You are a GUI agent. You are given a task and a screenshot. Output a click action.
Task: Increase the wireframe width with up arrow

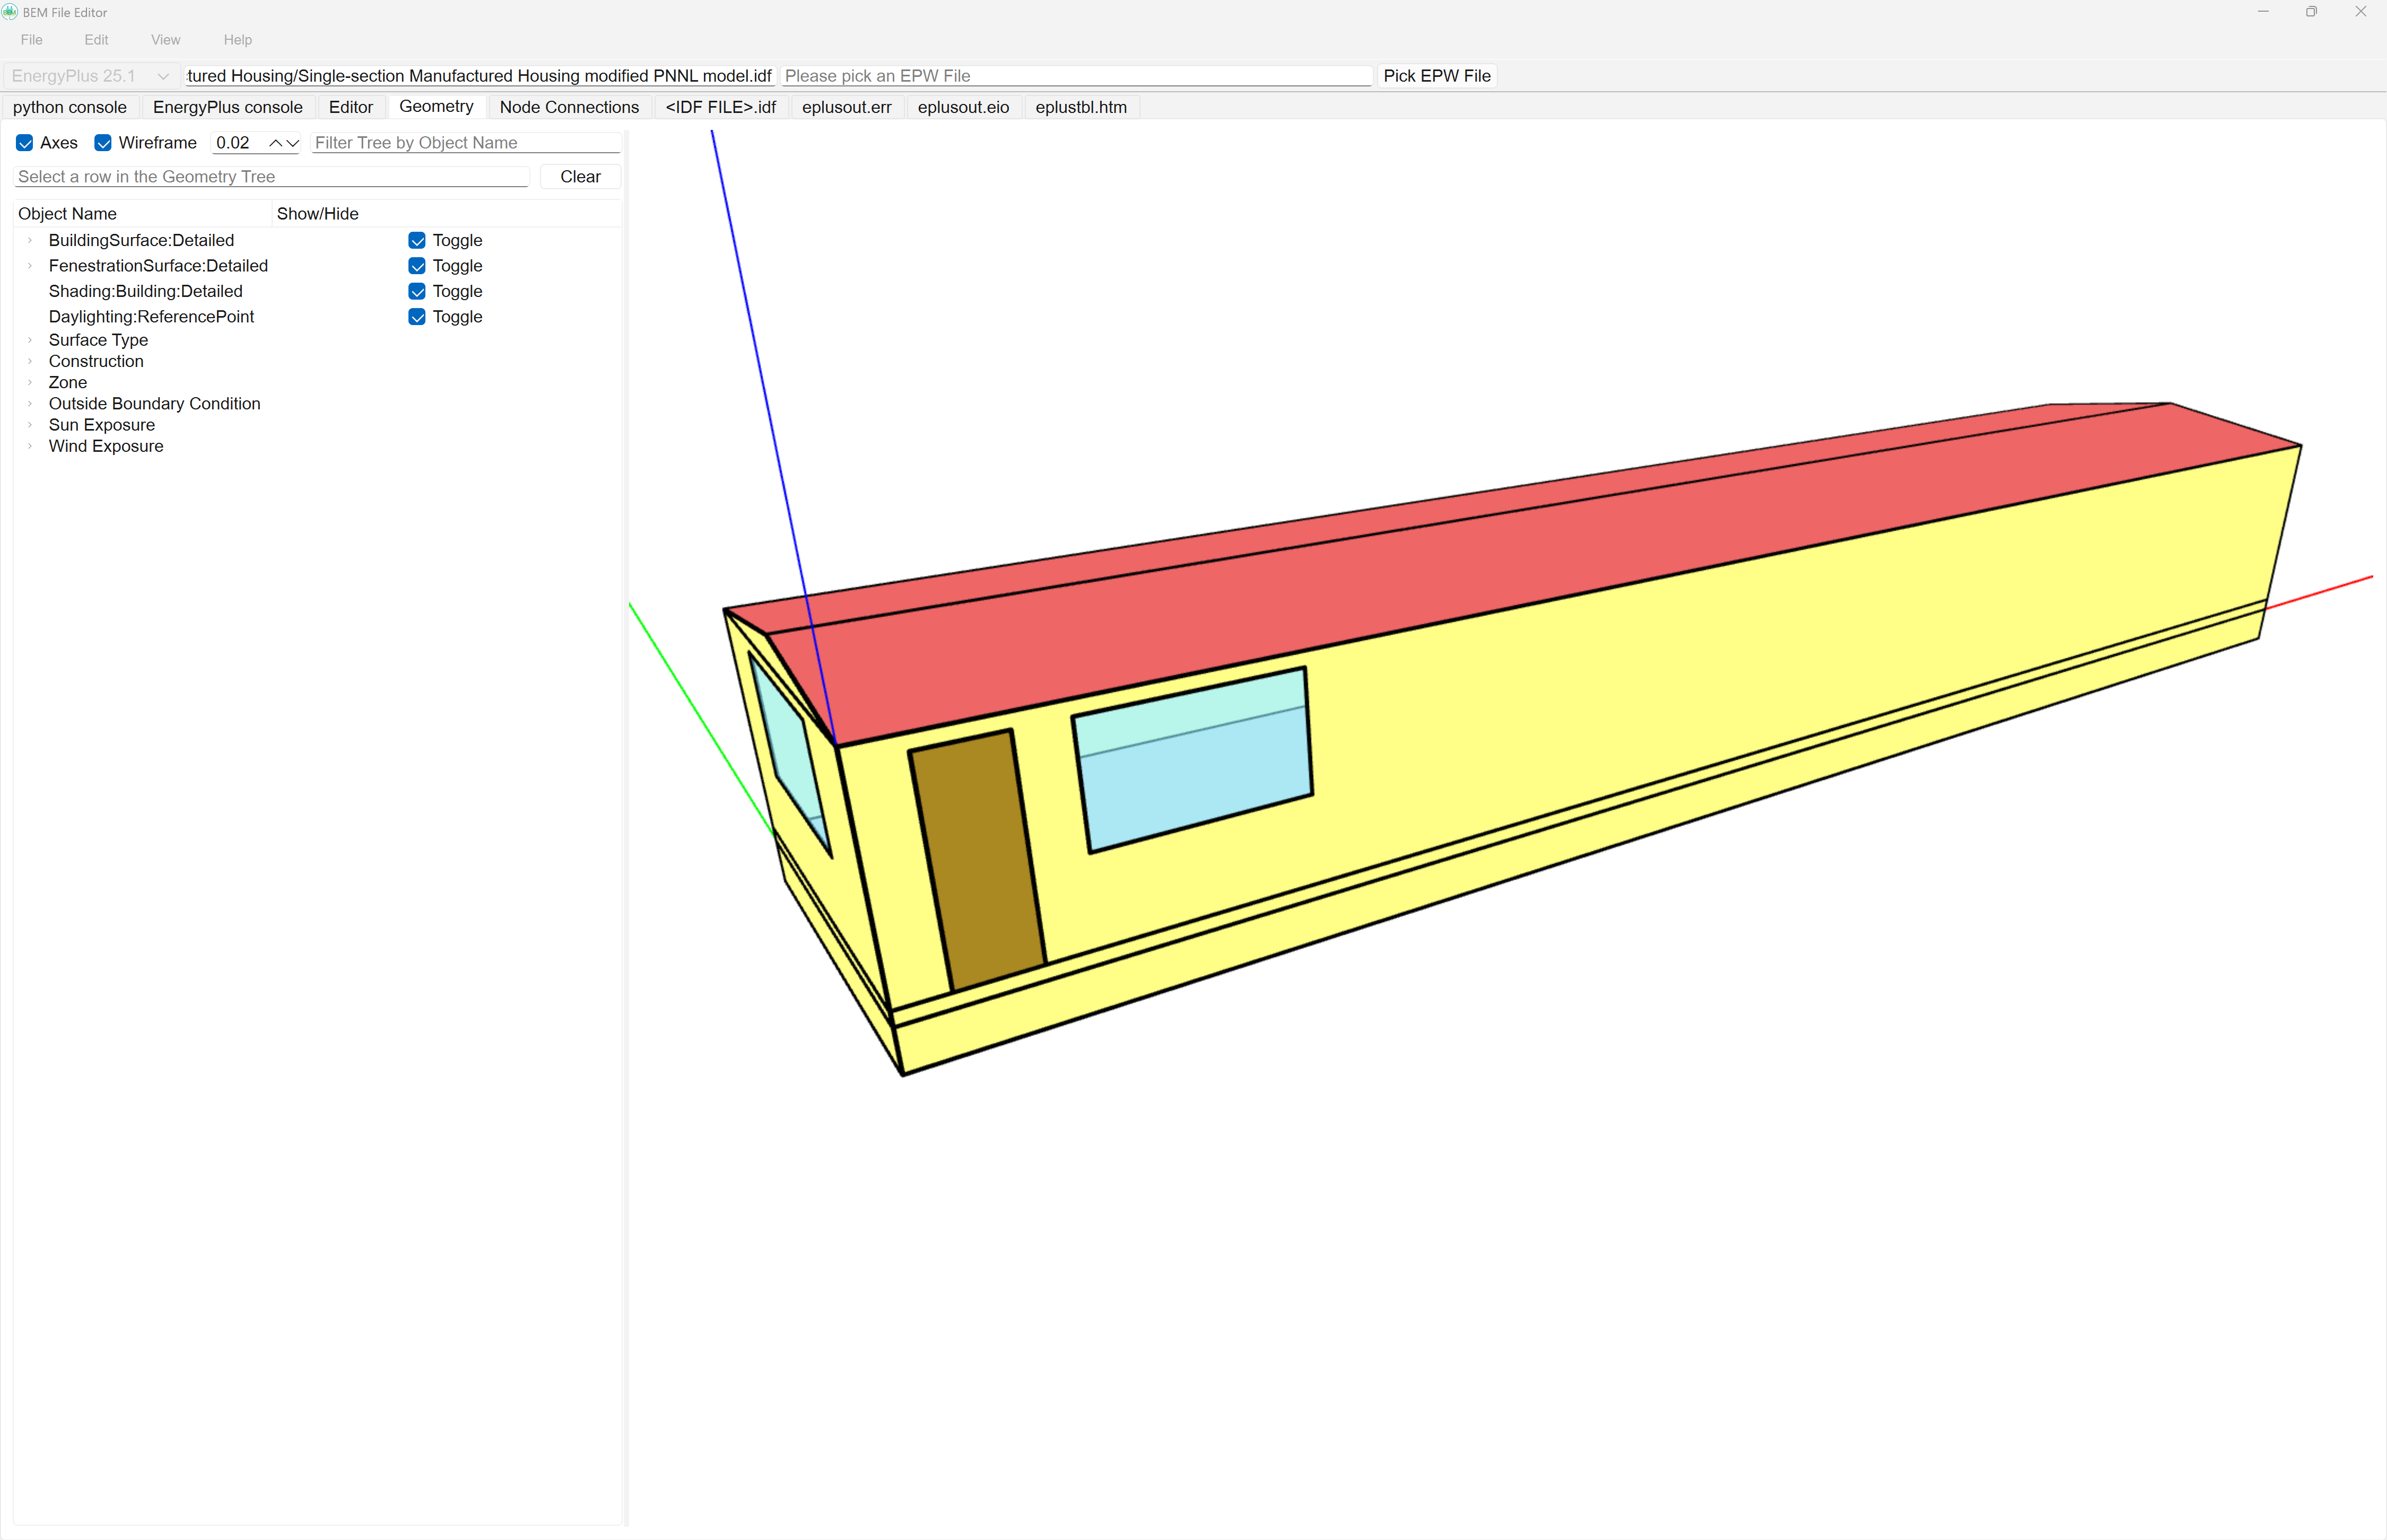tap(276, 143)
